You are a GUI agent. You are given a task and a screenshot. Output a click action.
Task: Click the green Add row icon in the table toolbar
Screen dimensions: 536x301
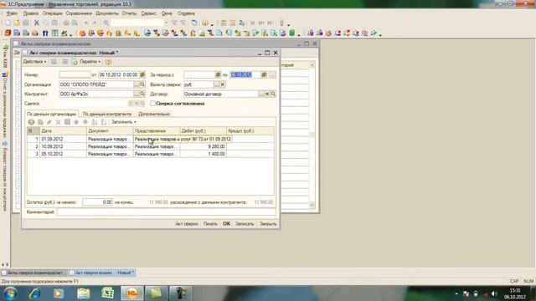(x=31, y=122)
